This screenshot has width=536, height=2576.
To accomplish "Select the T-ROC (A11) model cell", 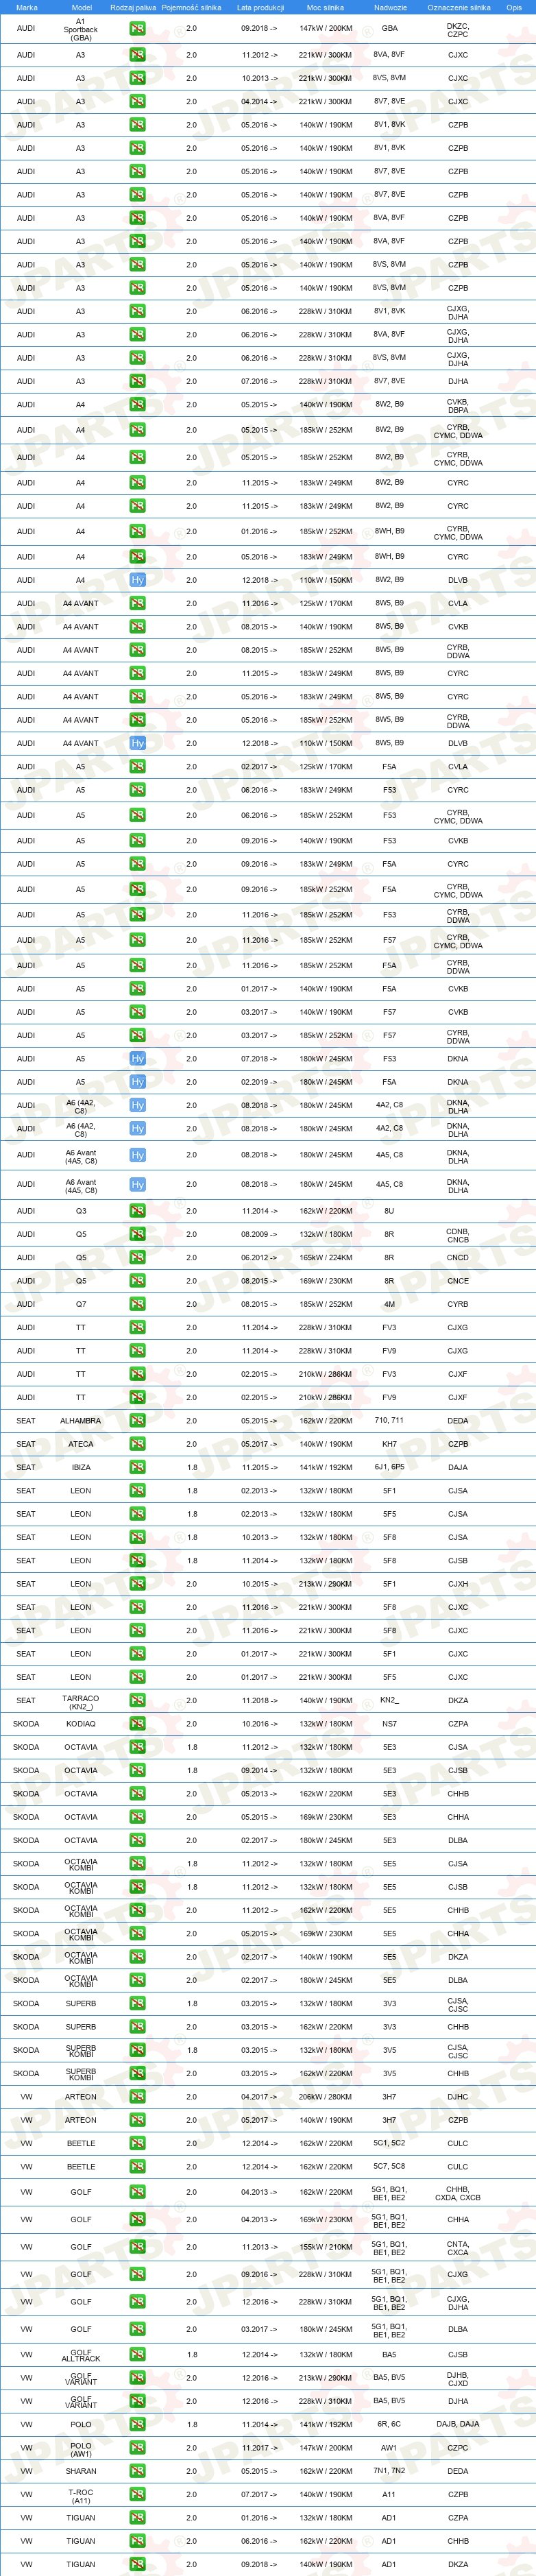I will [81, 2496].
